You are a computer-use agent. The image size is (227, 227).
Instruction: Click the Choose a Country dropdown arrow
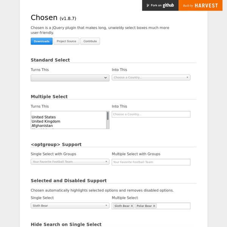pos(187,78)
